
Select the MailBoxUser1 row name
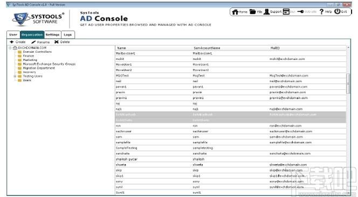coord(125,53)
